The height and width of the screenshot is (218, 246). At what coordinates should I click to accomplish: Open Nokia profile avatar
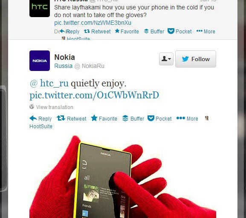(x=40, y=61)
